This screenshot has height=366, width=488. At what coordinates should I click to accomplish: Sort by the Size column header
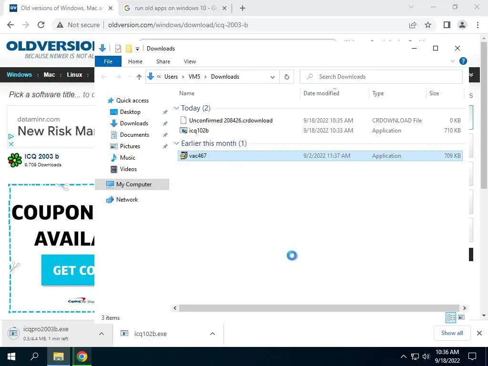(x=434, y=93)
